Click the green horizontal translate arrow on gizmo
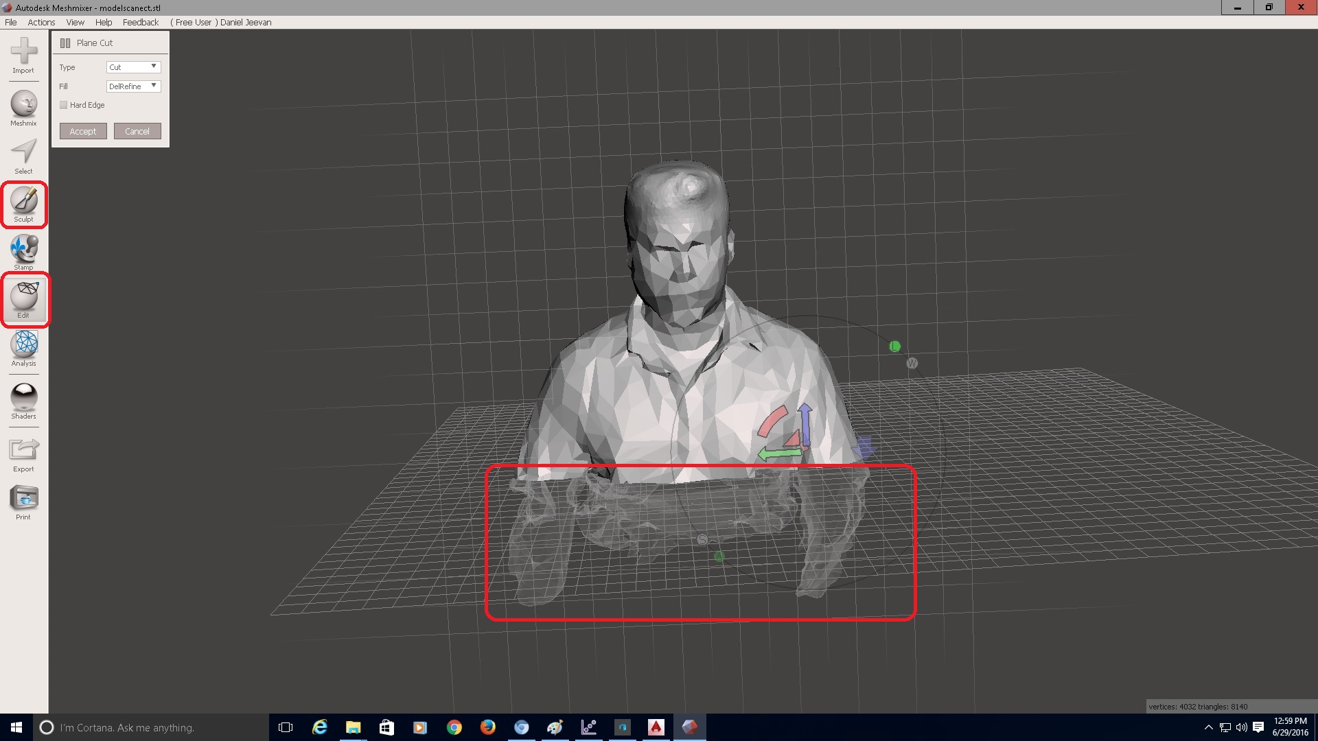 (x=780, y=454)
